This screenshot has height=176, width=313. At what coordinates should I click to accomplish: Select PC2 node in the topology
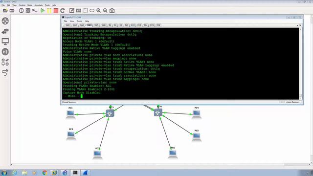[x=71, y=135]
